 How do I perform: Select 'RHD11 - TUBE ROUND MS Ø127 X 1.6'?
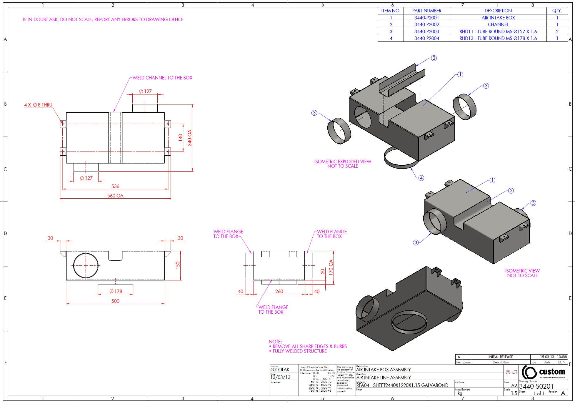(x=498, y=31)
